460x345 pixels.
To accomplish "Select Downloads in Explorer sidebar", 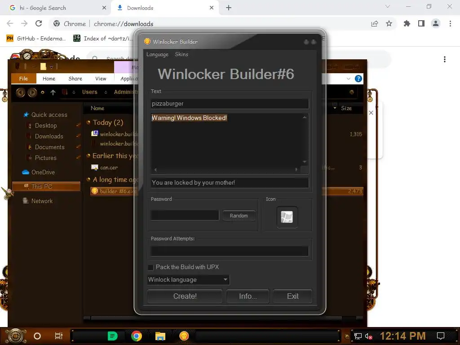I will 49,137.
